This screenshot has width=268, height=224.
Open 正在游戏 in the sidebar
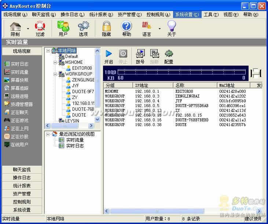click(x=16, y=121)
